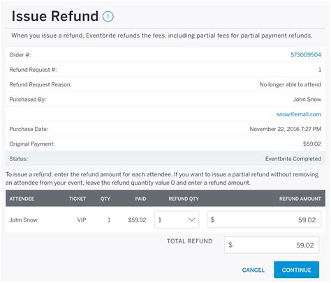Click the Total Refund amount field
Screen dimensions: 331x283
pyautogui.click(x=272, y=245)
